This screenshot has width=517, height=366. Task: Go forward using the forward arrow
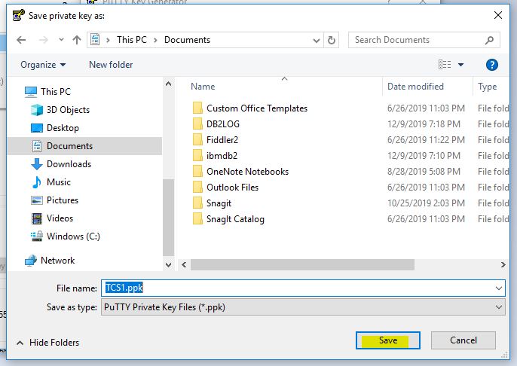point(43,40)
